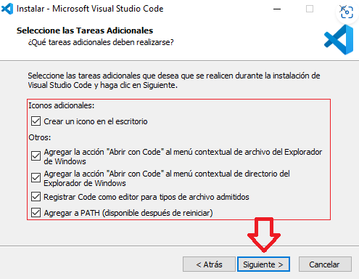Click the text "¿Qué tareas adicionales deben realizarse?"
The width and height of the screenshot is (359, 279).
101,42
